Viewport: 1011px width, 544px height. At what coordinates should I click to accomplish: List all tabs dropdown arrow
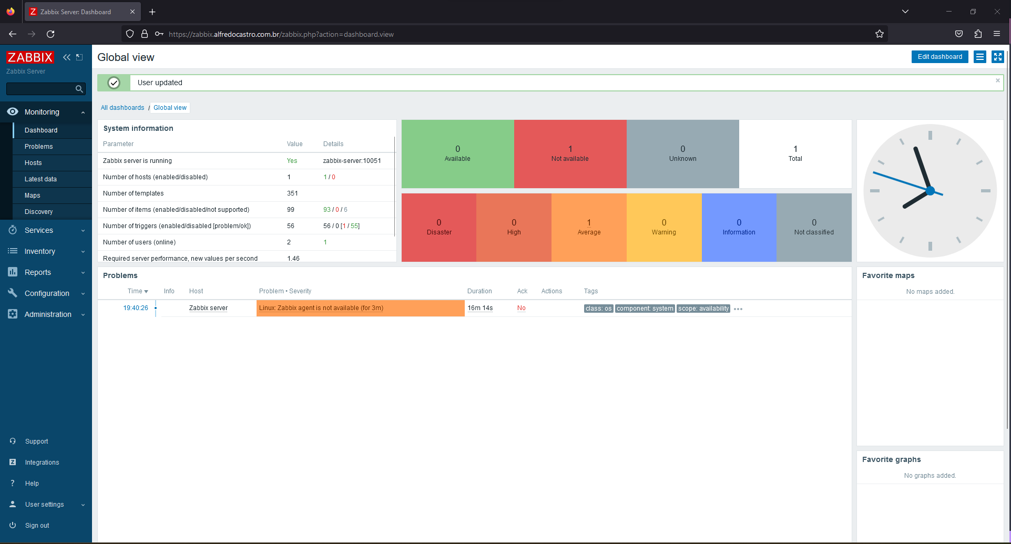[x=905, y=12]
